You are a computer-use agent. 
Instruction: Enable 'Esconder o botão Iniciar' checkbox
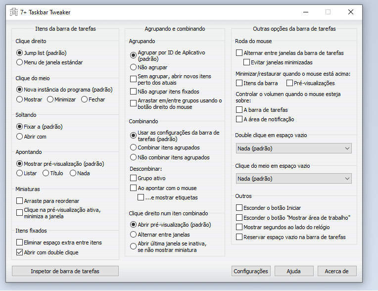pyautogui.click(x=239, y=208)
